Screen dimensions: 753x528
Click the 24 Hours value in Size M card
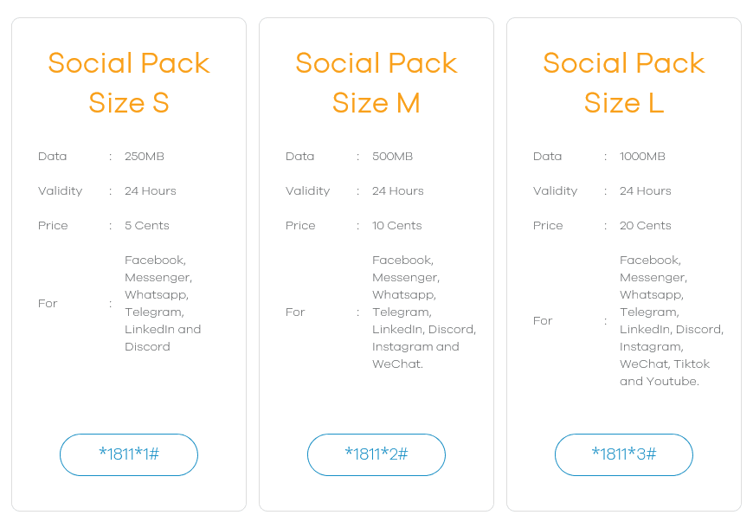(x=398, y=191)
